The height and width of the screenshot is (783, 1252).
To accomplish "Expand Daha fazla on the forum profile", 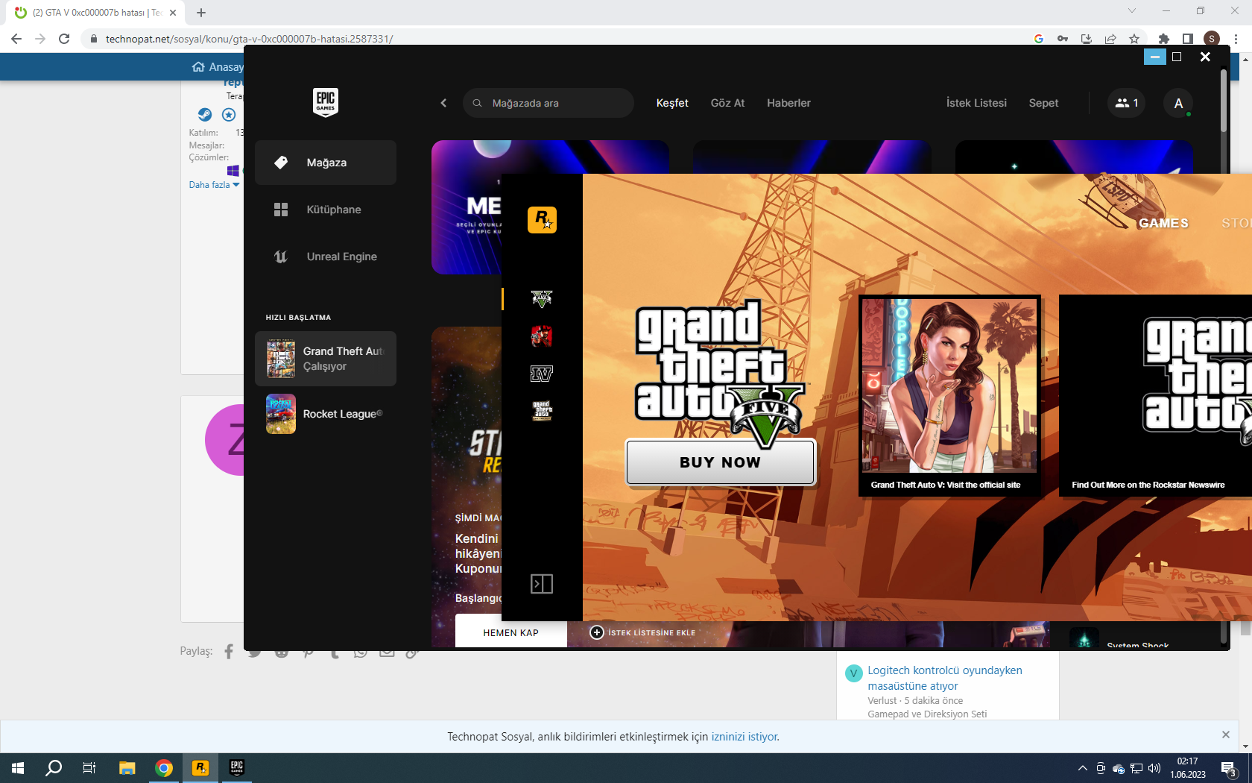I will point(214,185).
